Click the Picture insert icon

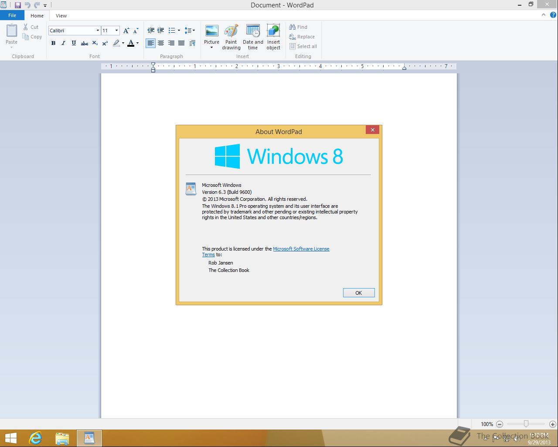212,31
